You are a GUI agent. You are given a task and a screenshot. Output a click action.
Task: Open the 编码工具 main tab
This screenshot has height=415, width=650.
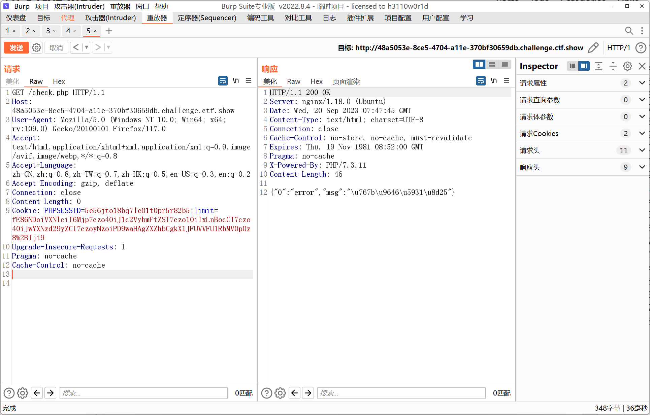tap(260, 18)
